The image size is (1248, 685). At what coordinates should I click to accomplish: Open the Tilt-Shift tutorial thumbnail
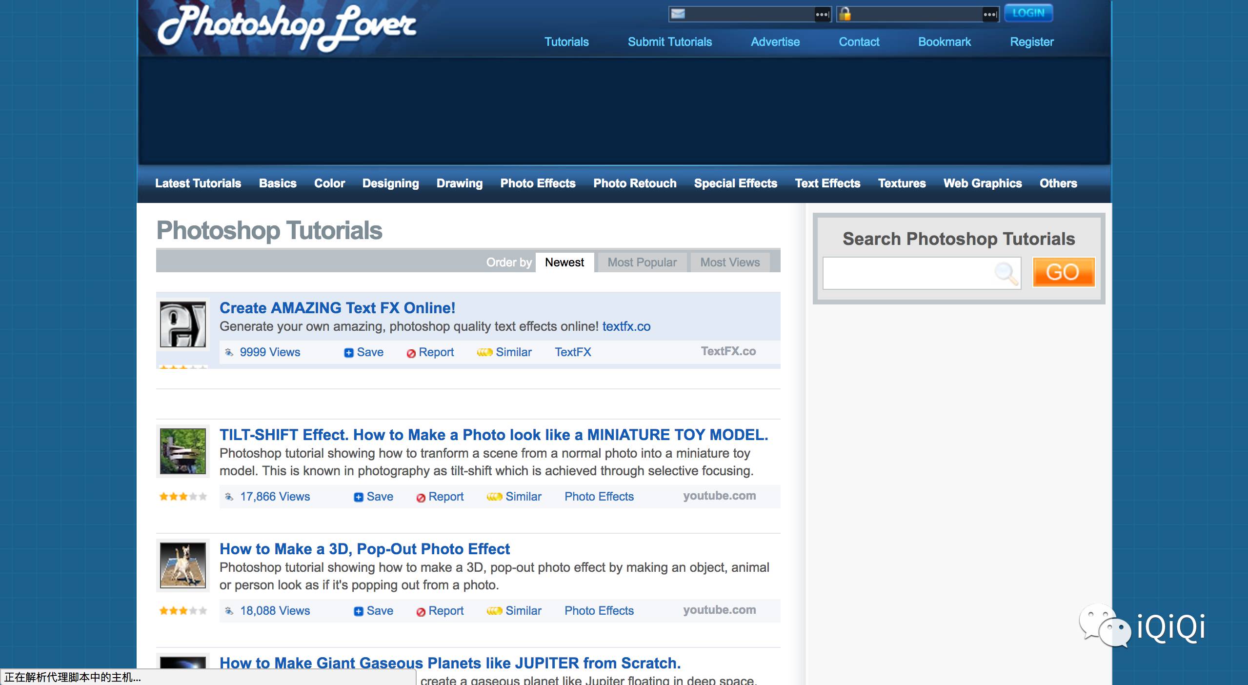click(x=183, y=451)
